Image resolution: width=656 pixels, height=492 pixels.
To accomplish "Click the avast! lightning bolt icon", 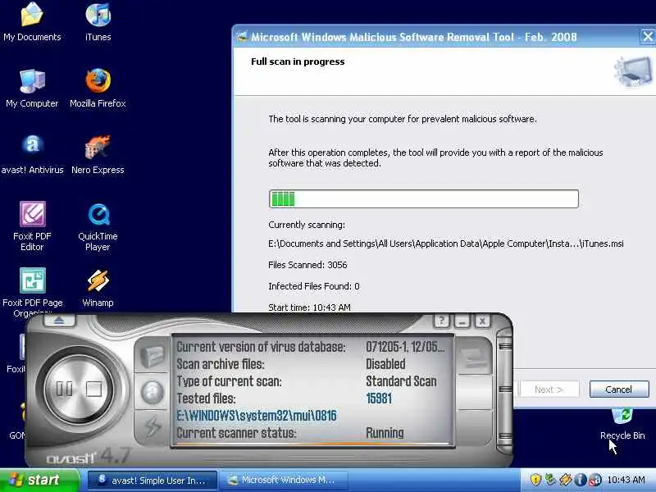I will point(153,426).
